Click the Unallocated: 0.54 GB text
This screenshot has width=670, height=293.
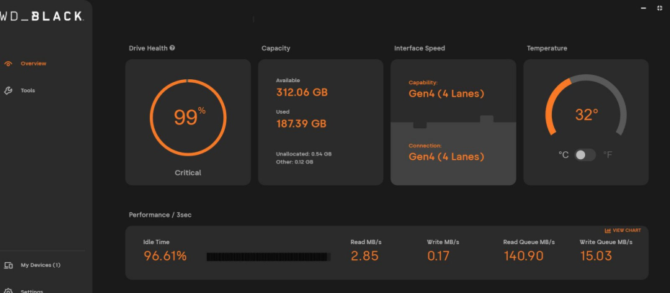(x=304, y=154)
